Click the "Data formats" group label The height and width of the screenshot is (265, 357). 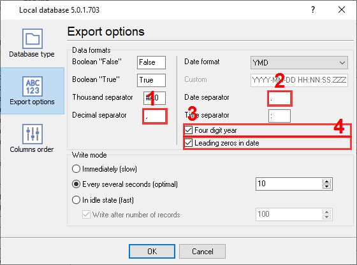[91, 50]
